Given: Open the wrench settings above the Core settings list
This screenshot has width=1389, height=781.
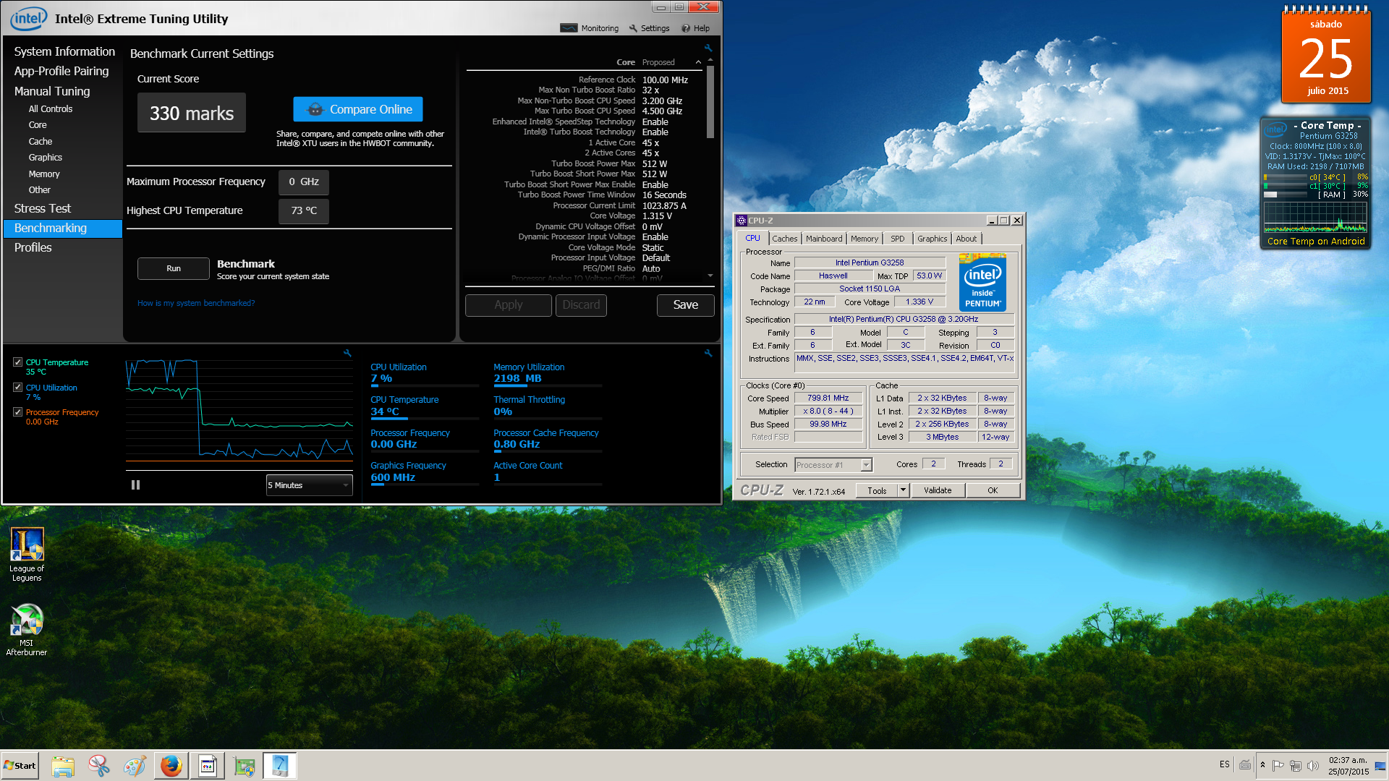Looking at the screenshot, I should 708,48.
